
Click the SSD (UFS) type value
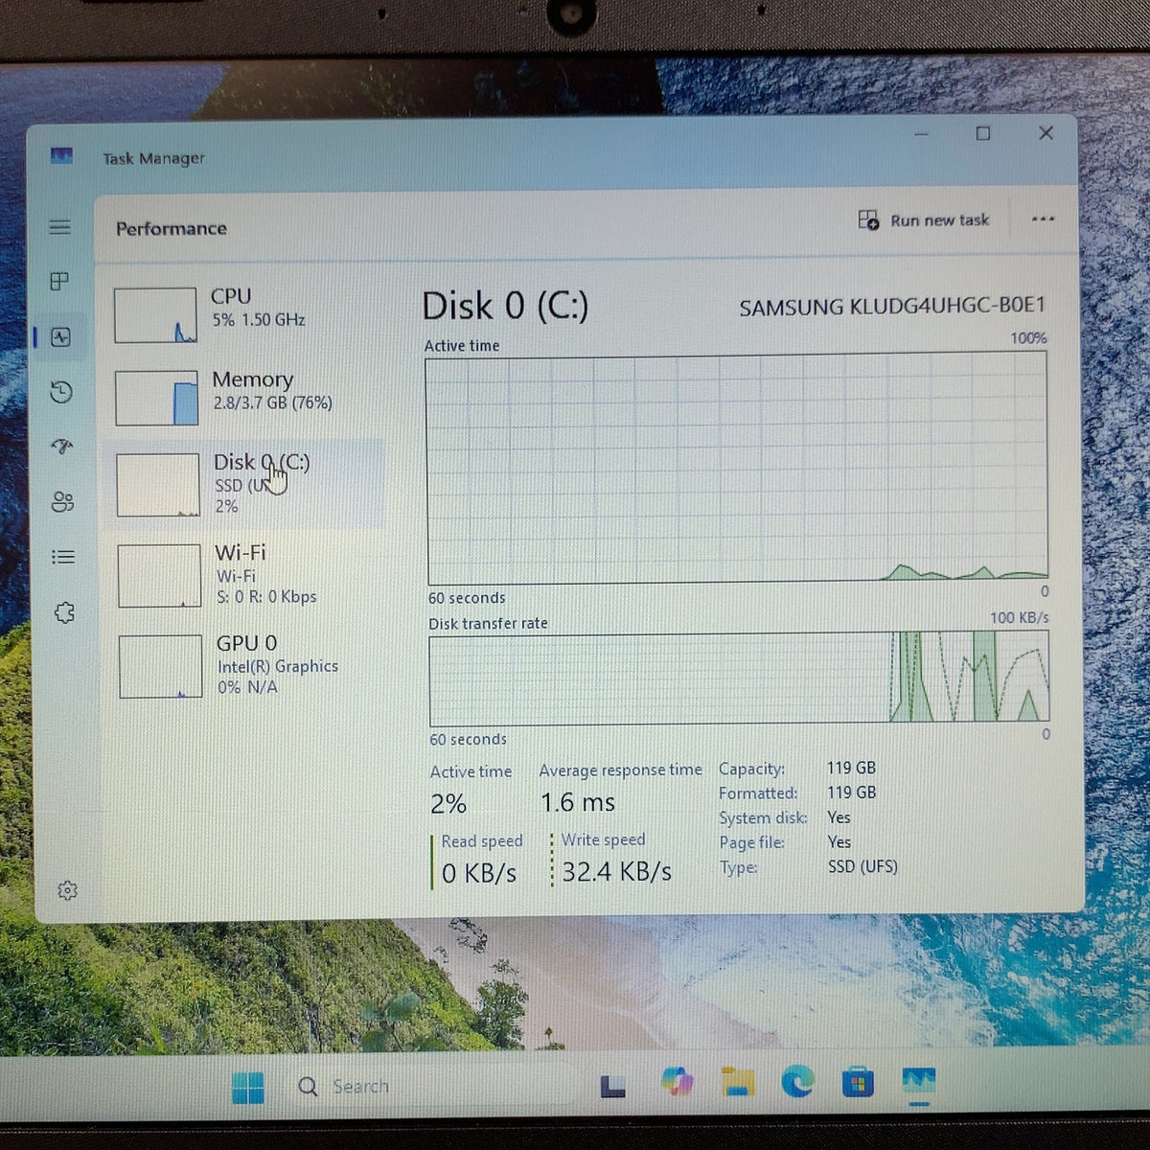coord(862,866)
